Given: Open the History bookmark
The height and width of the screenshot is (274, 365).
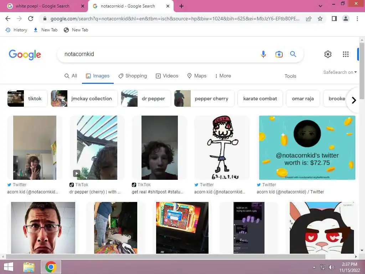Looking at the screenshot, I should click(x=16, y=30).
